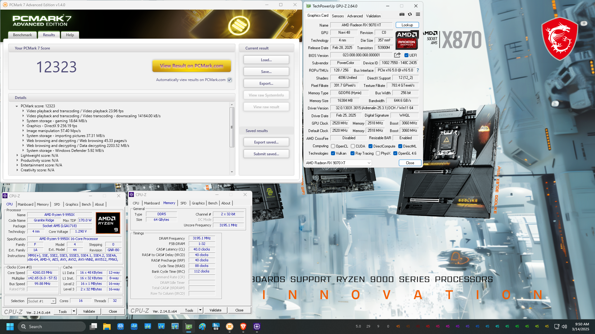Viewport: 595px width, 334px height.
Task: Open the SPD tab in the Memory CPU-Z window
Action: (x=183, y=203)
